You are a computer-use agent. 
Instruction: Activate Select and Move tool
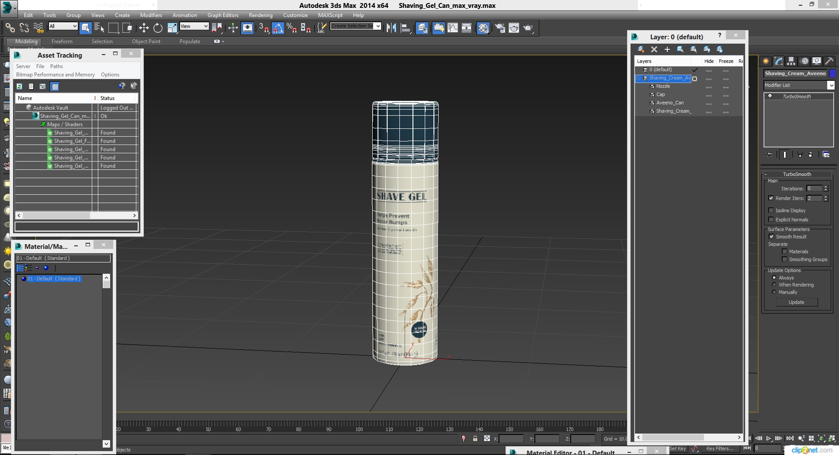144,28
